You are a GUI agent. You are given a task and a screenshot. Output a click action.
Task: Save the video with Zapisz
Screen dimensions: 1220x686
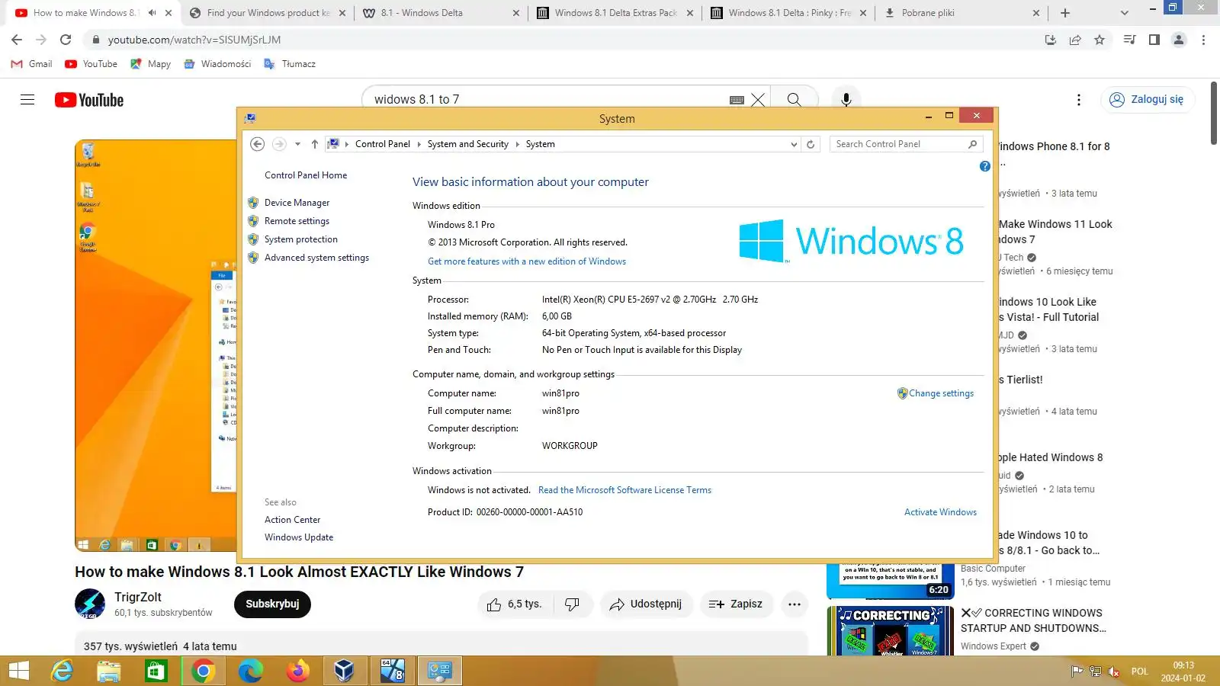click(736, 604)
